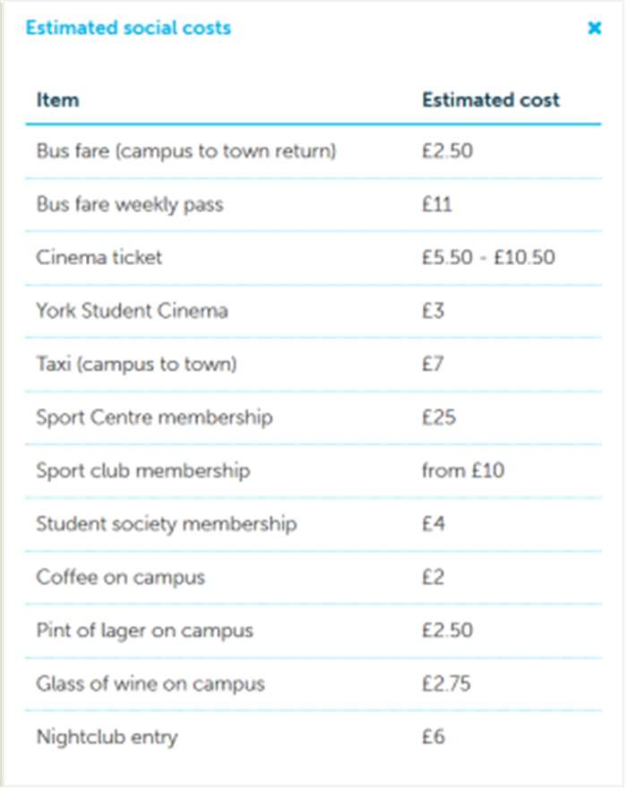Viewport: 627px width, 790px height.
Task: Click the from £10 sport club cost
Action: click(463, 471)
